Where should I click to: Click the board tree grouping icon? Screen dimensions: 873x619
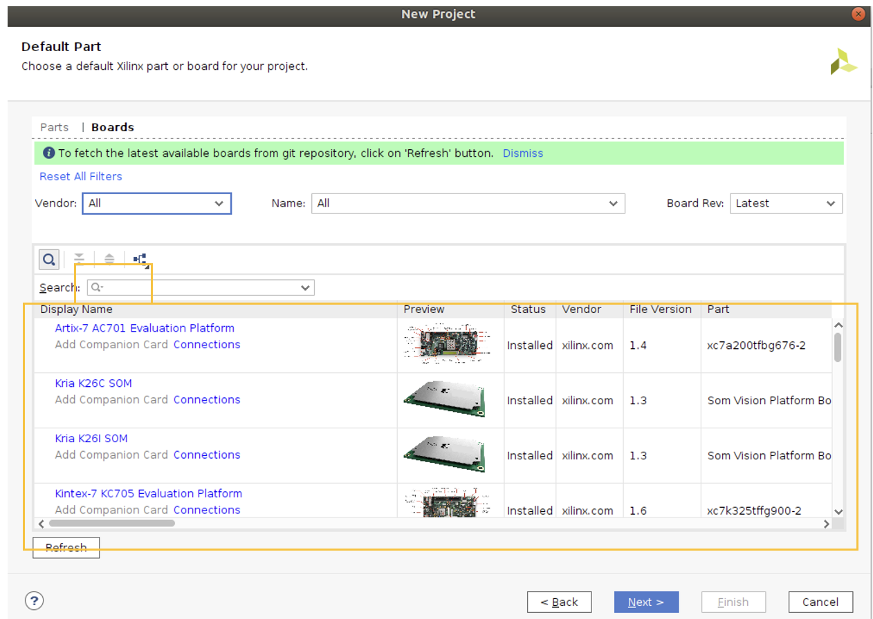(x=140, y=260)
